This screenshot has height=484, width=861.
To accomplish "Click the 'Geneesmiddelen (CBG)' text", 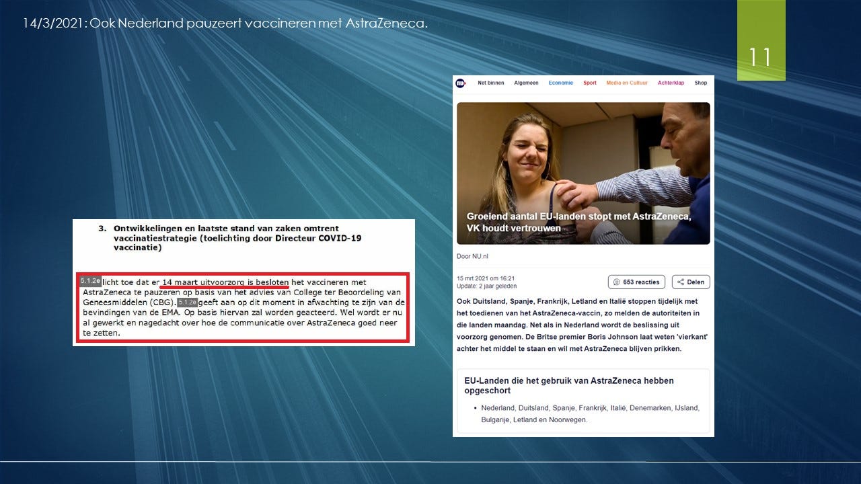I will point(128,302).
